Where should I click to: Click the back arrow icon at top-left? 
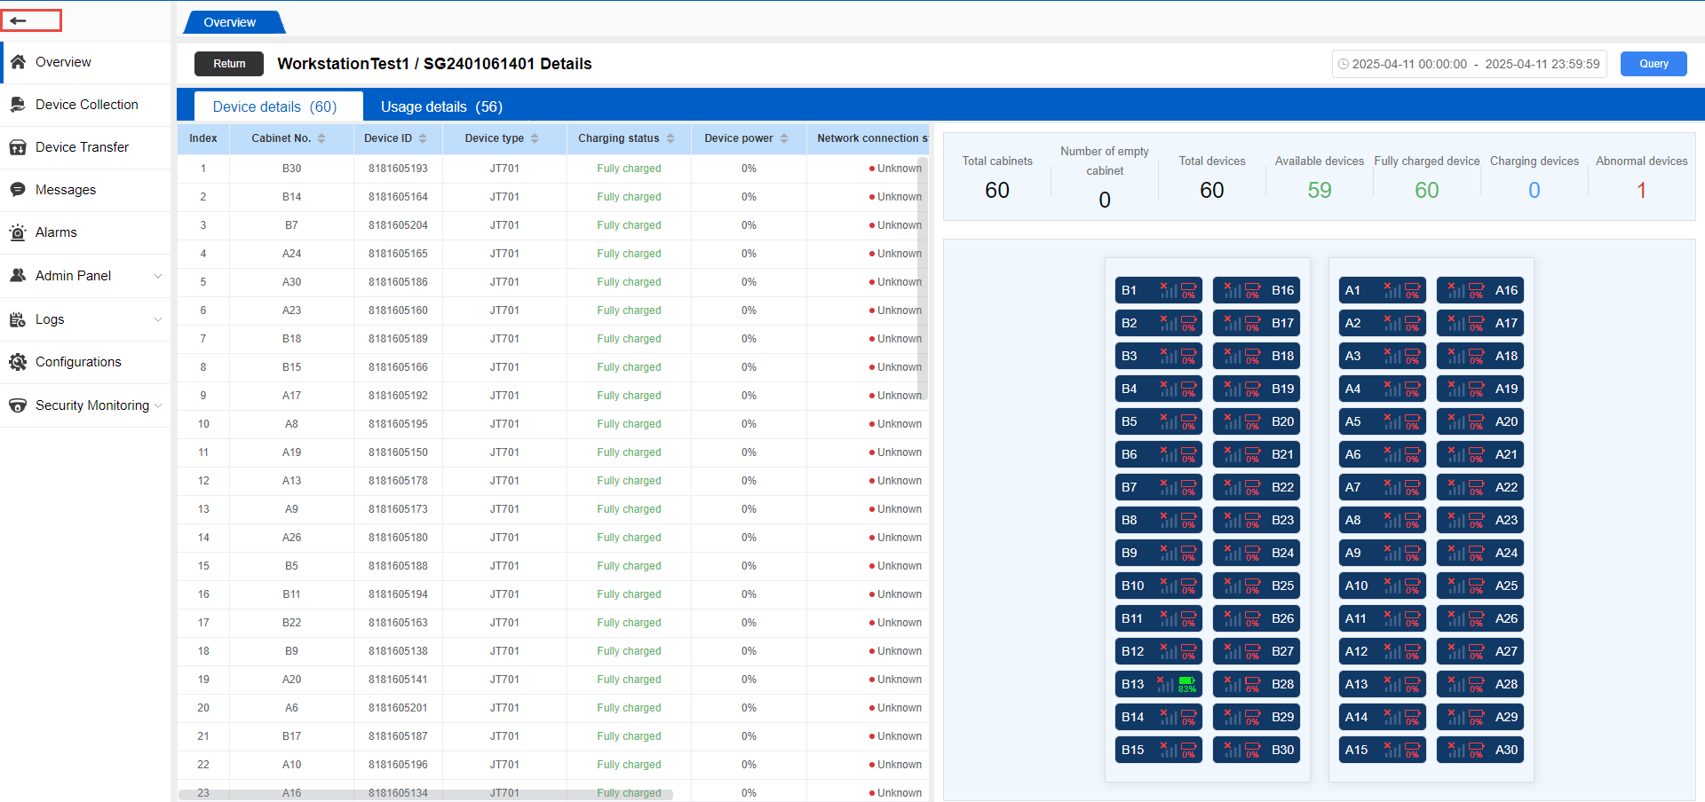point(19,20)
